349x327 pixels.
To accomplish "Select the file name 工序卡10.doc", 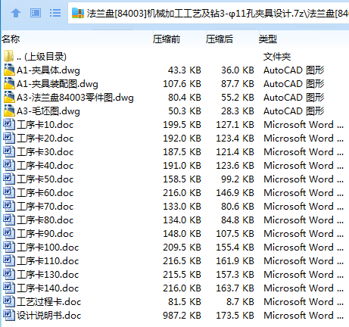I will [45, 125].
